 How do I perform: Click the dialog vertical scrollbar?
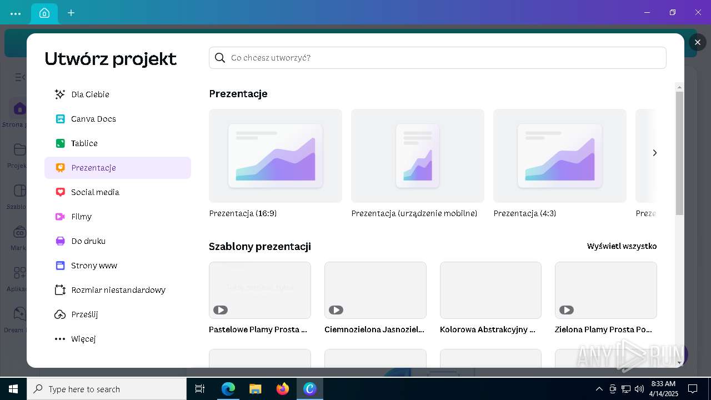679,153
